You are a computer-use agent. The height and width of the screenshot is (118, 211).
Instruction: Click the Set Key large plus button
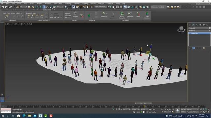click(x=178, y=110)
